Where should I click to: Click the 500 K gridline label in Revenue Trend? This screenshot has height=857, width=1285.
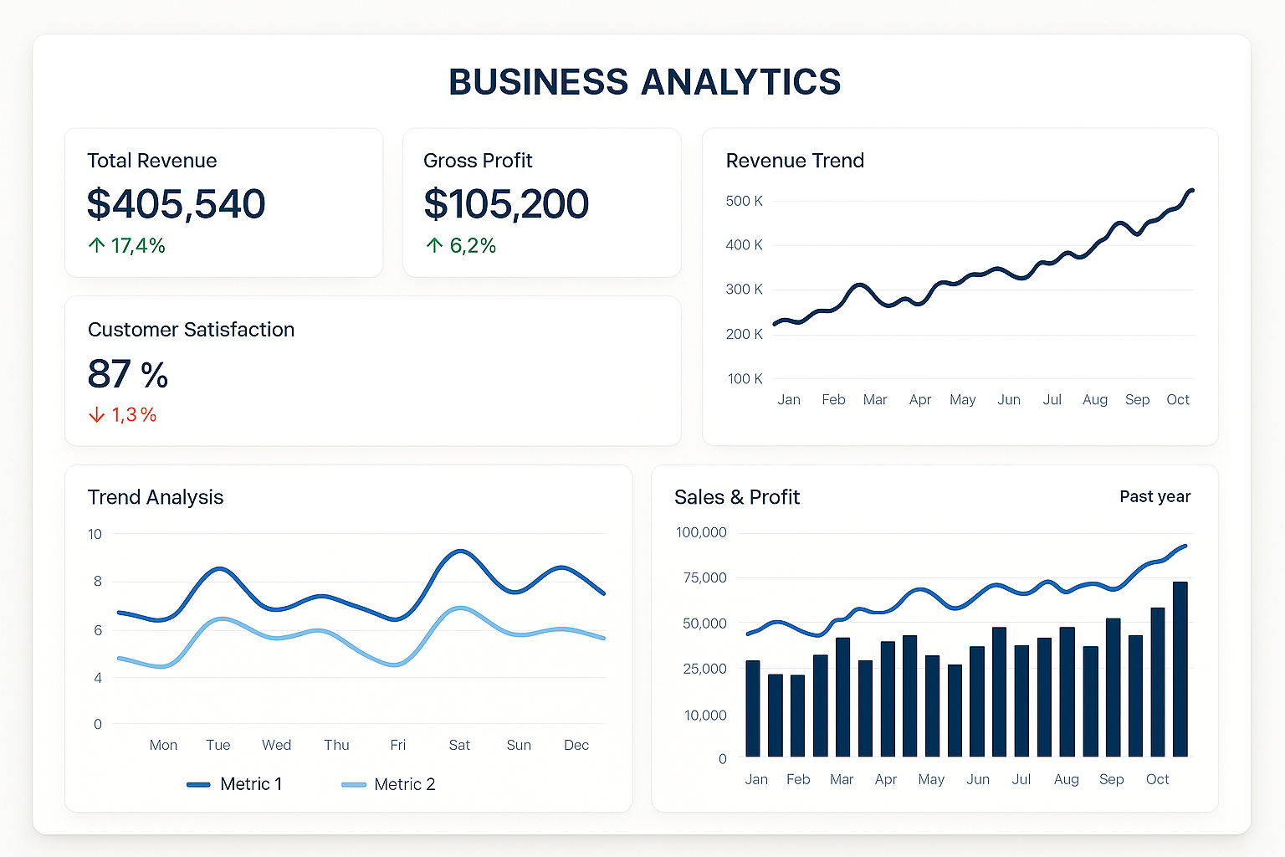point(744,201)
